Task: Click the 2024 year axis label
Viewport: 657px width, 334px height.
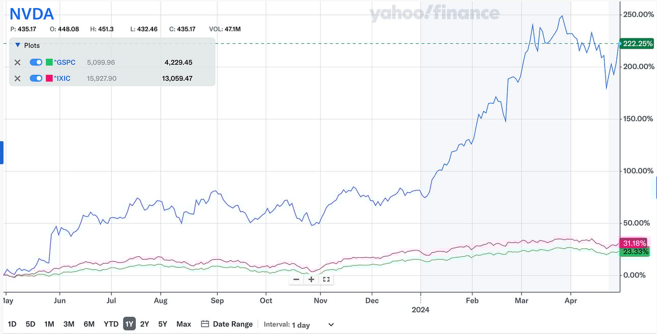Action: click(x=421, y=310)
